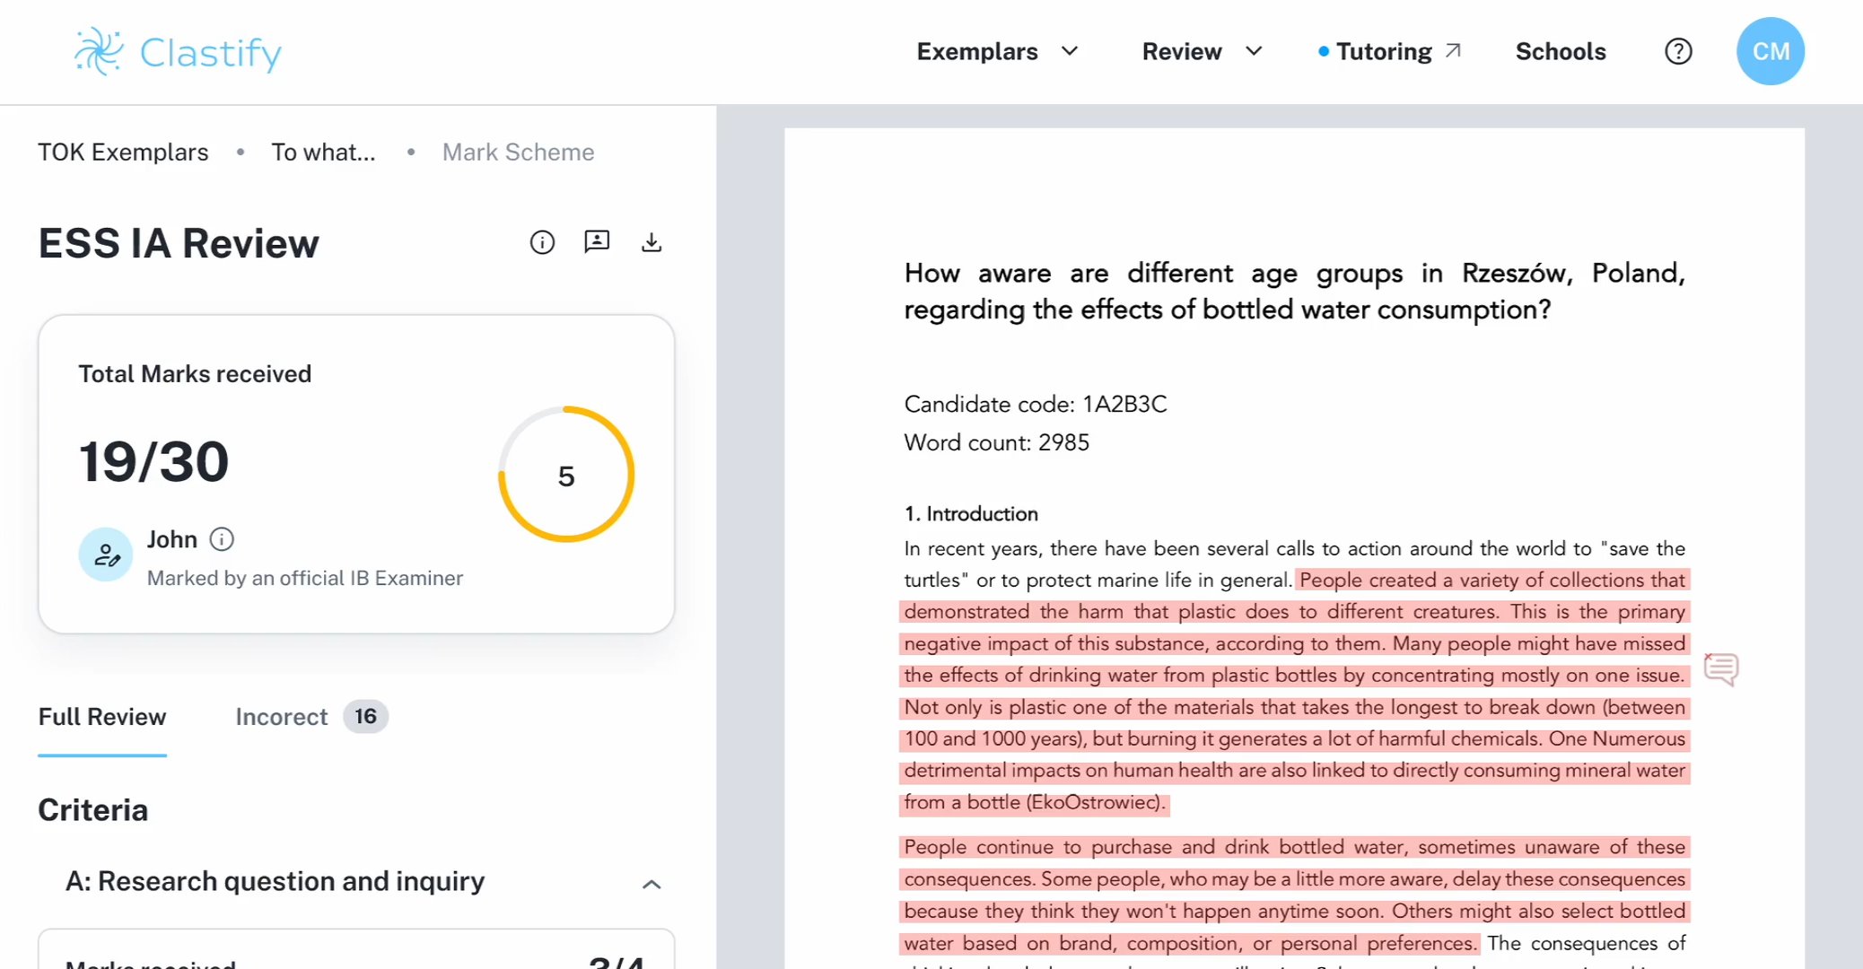Screen dimensions: 1863x969
Task: Open the Mark Scheme breadcrumb link
Action: (518, 152)
